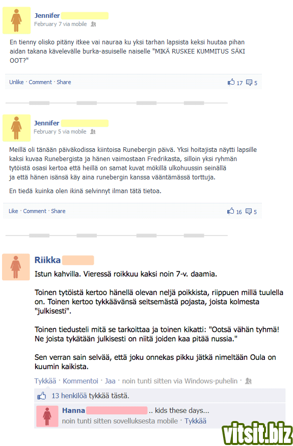The height and width of the screenshot is (446, 293).
Task: Click Comment under the burka post
Action: tap(40, 82)
